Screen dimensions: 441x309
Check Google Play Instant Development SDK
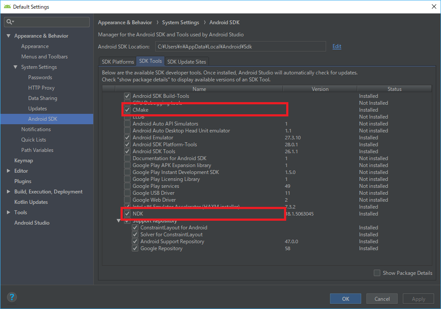tap(127, 172)
